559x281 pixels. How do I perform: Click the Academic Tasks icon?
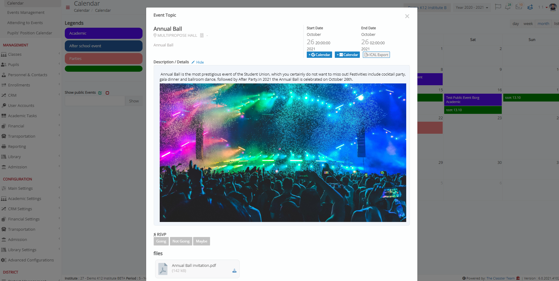coord(4,116)
